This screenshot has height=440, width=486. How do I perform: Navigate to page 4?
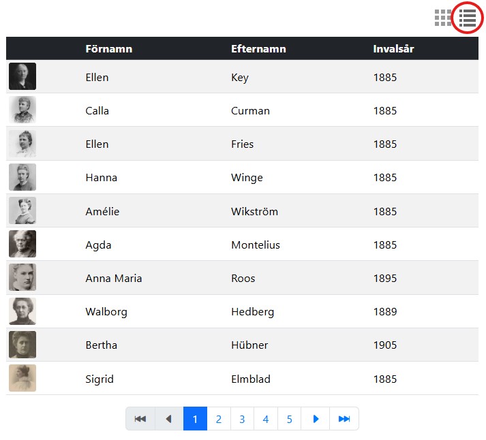coord(266,419)
